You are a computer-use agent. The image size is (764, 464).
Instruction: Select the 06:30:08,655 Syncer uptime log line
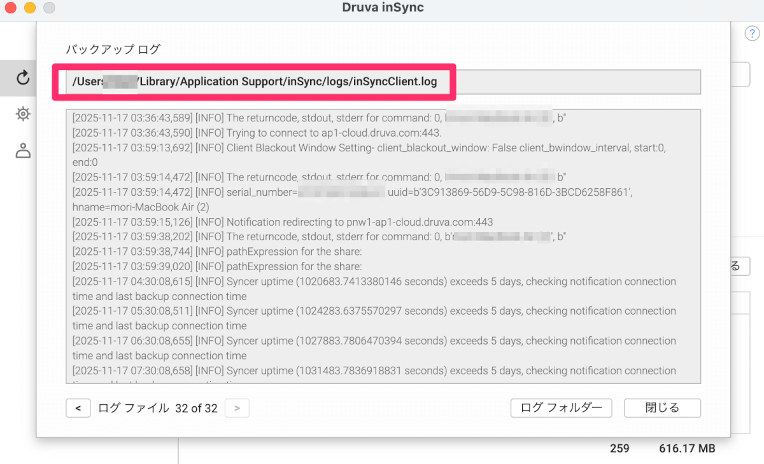374,348
